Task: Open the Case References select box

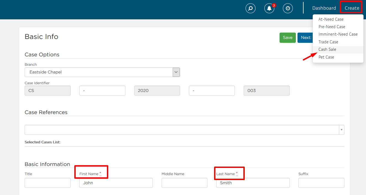Action: pyautogui.click(x=185, y=130)
